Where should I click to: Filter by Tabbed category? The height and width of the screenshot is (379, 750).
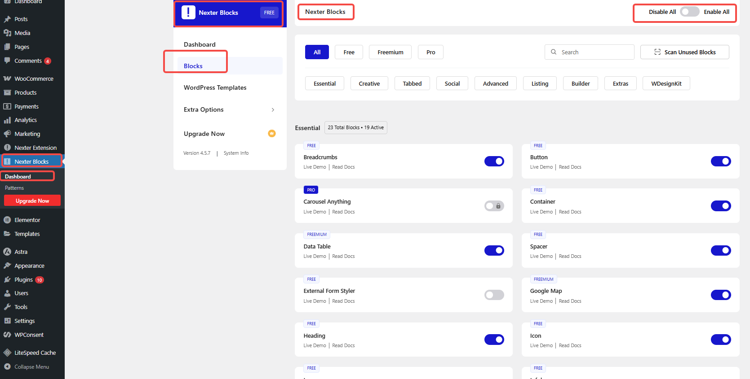point(412,83)
